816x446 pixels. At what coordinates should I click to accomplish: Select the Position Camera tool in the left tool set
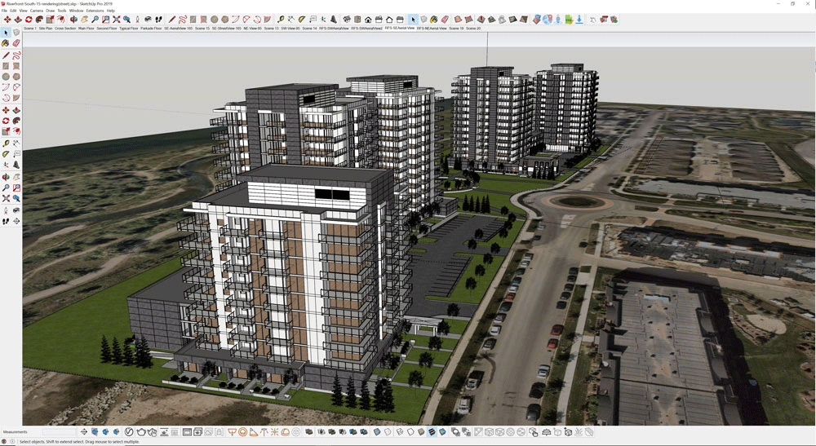(x=6, y=209)
